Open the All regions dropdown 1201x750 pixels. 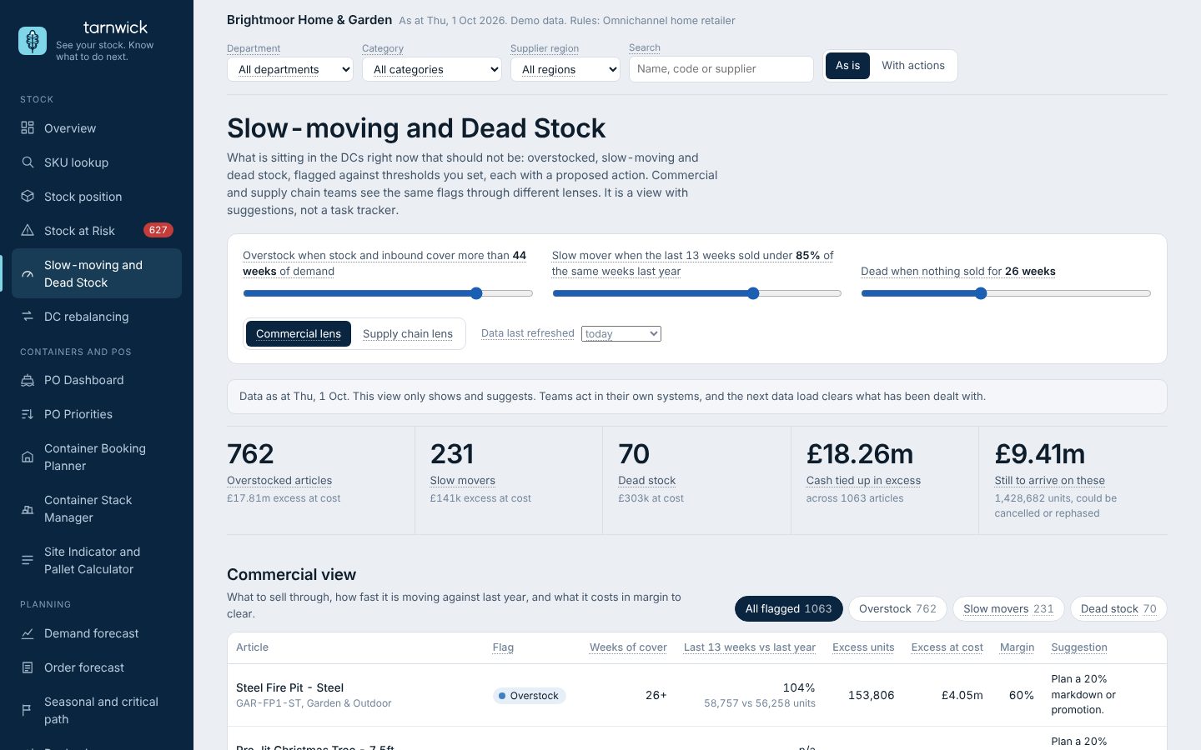coord(565,69)
